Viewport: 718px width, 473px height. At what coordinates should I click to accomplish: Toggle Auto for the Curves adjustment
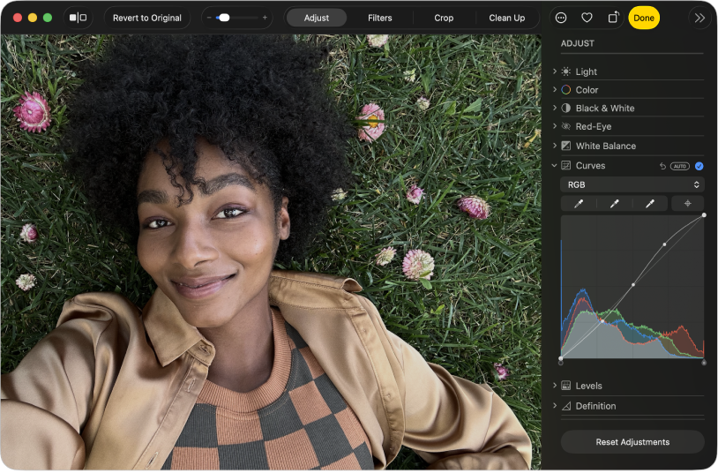(679, 166)
